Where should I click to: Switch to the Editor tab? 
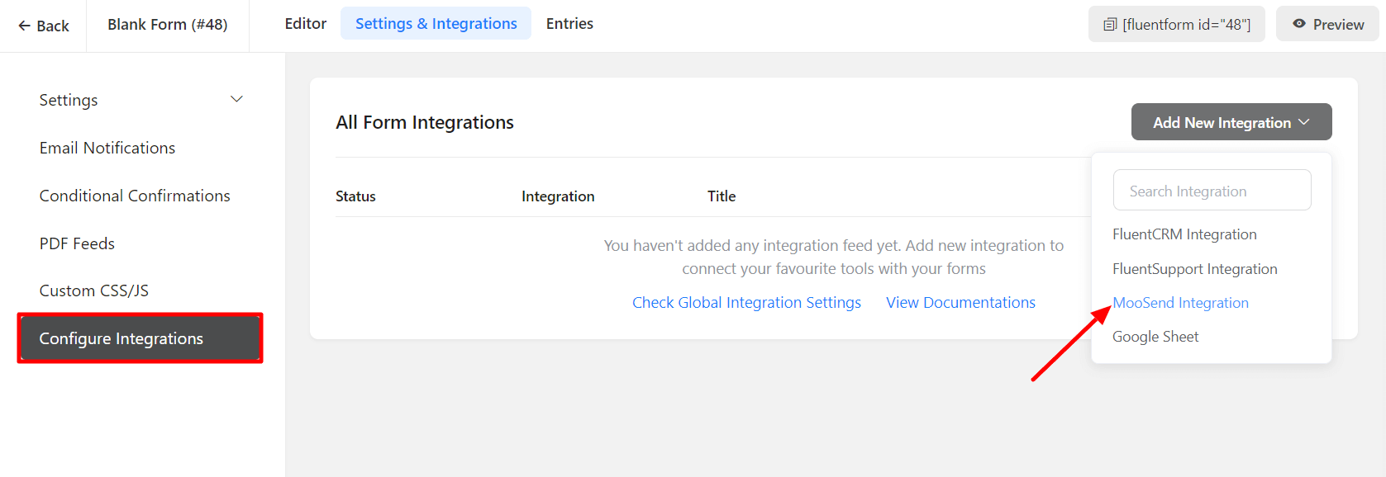305,24
